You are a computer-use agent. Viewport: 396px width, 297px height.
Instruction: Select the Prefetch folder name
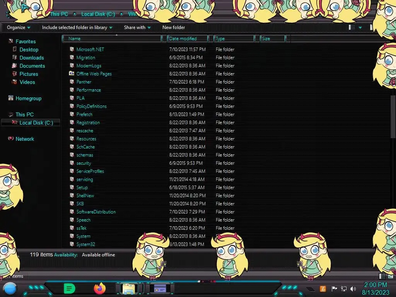coord(84,114)
